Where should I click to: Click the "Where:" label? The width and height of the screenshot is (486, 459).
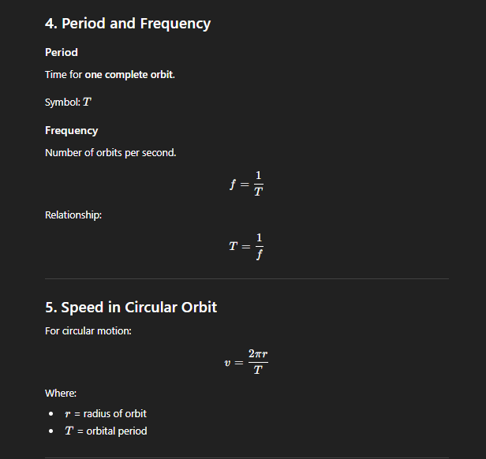tap(61, 393)
